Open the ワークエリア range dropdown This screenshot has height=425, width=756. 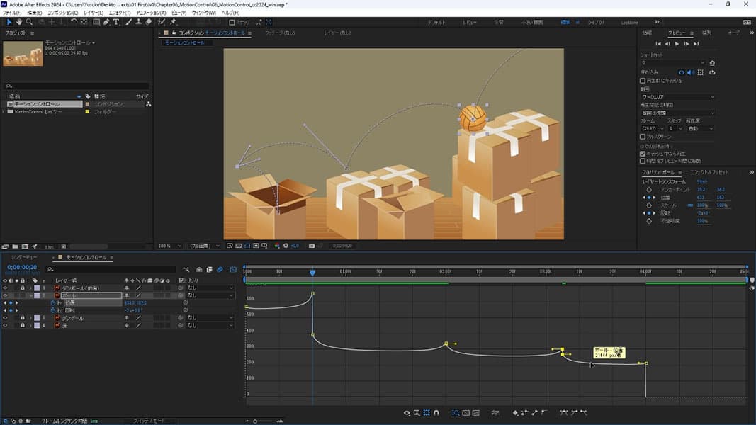tap(677, 97)
